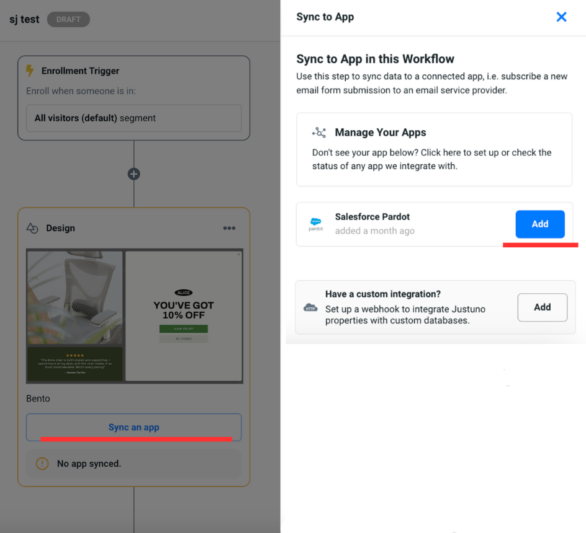Click the green claim button in preview

[183, 328]
